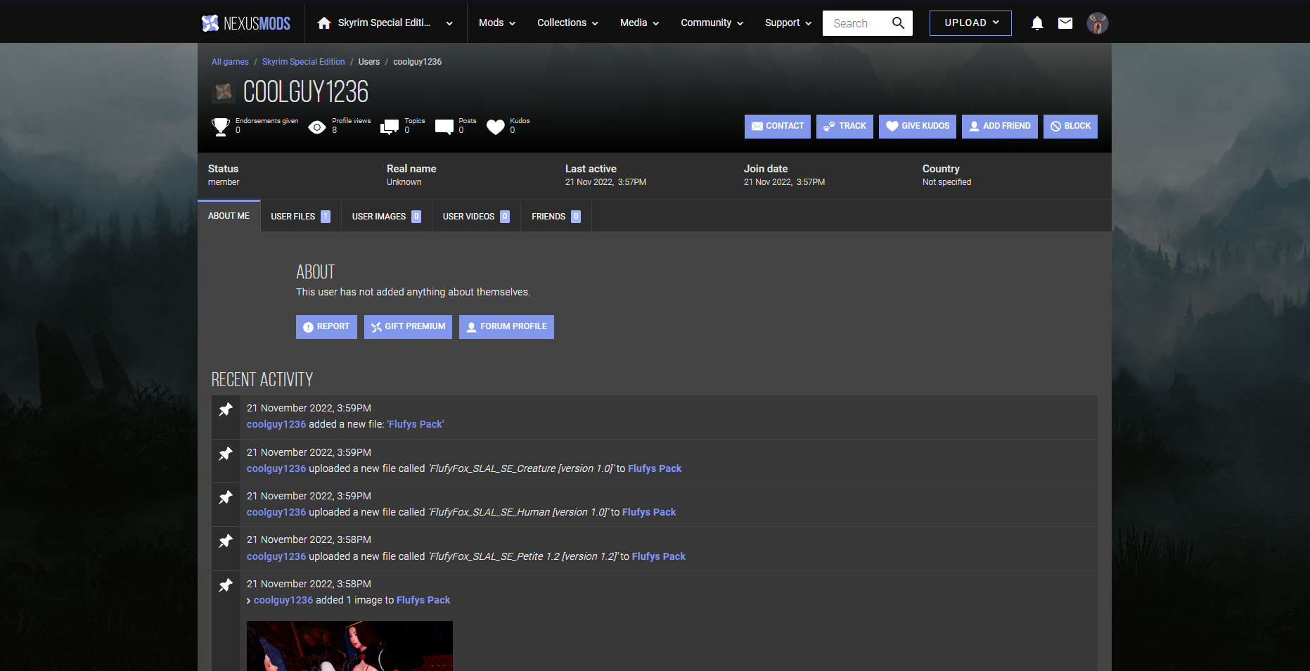Screen dimensions: 1310x671
Task: Open the 'Flufys Pack' new file link
Action: [x=416, y=424]
